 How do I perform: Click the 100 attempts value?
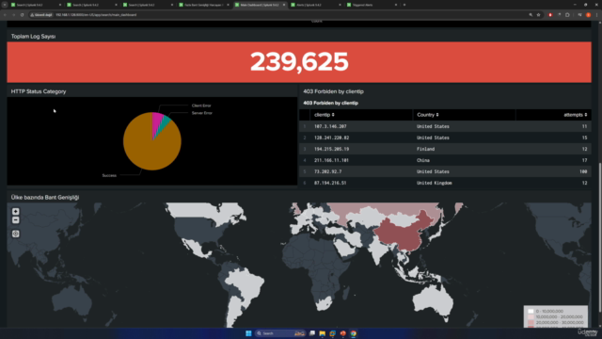coord(583,171)
